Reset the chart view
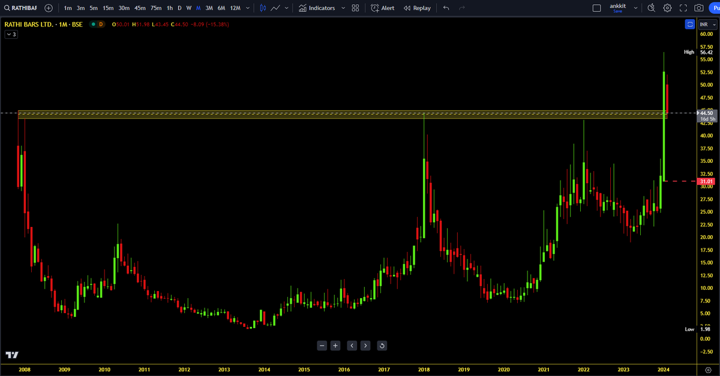This screenshot has height=376, width=720. (x=382, y=345)
